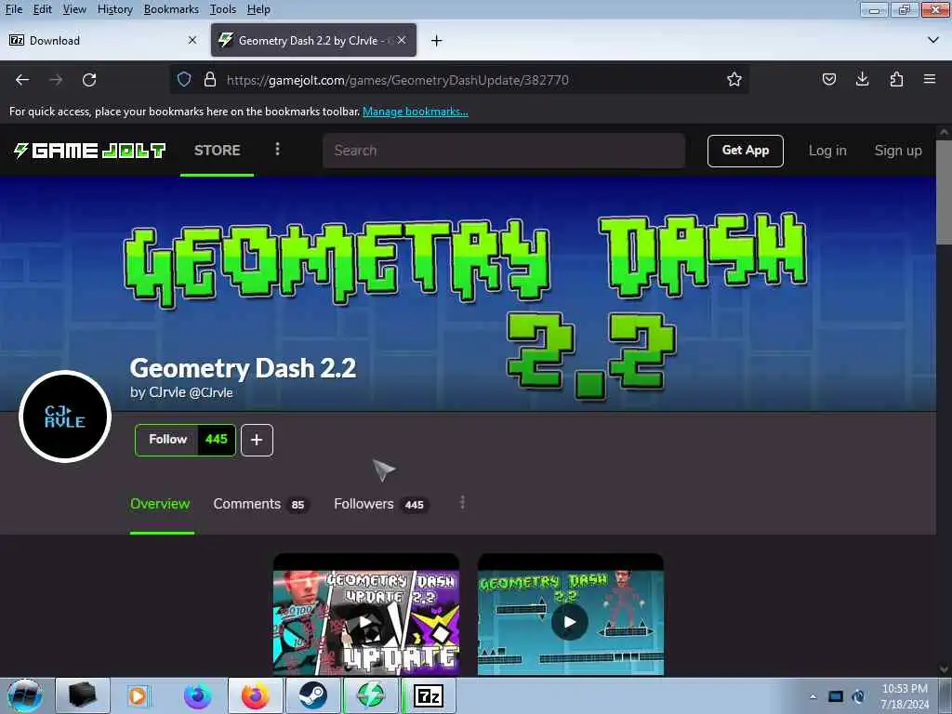Open the Windows Start orb
Image resolution: width=952 pixels, height=714 pixels.
[x=25, y=695]
